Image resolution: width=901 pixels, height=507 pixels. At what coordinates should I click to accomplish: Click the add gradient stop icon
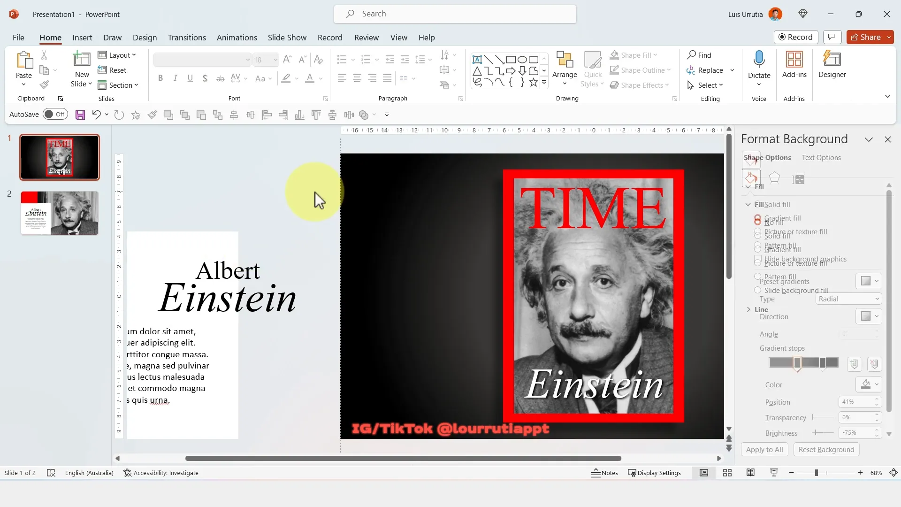click(854, 364)
